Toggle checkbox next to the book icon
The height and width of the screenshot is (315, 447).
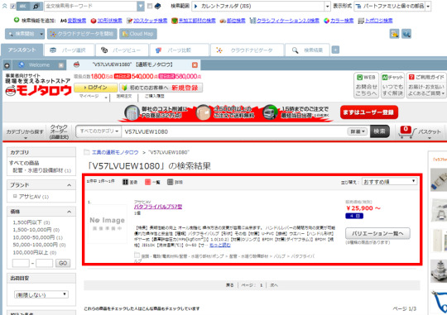150,6
